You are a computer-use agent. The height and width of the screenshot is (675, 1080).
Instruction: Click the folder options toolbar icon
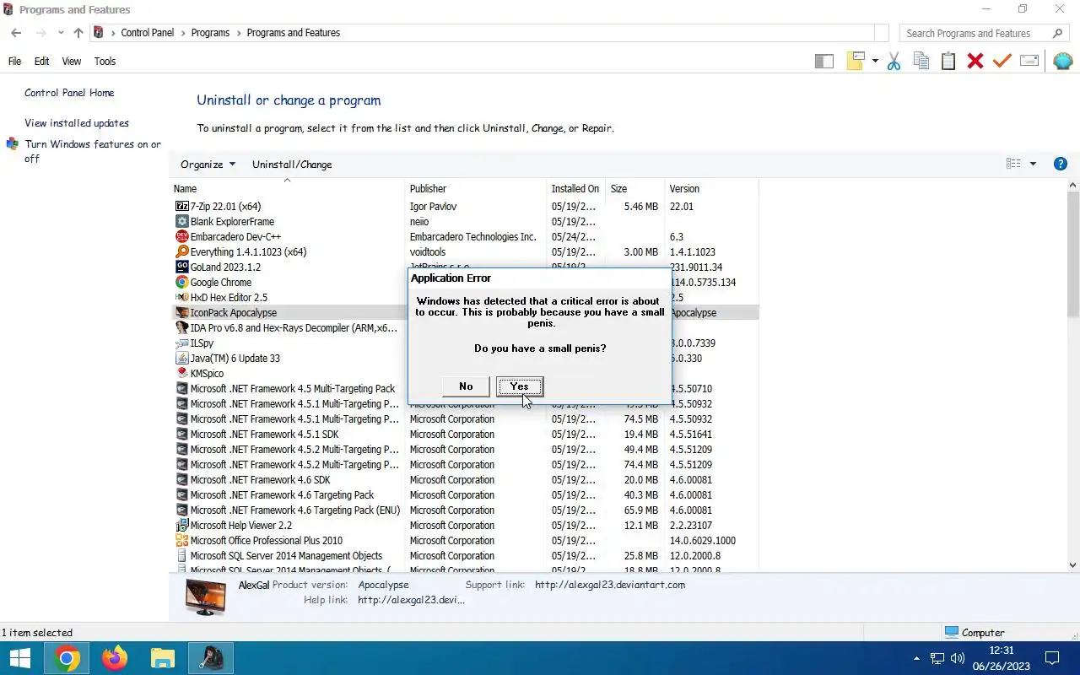pyautogui.click(x=856, y=61)
